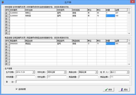This screenshot has width=136, height=95.
Task: Click row @1 header in the products table
Action: pos(7,44)
